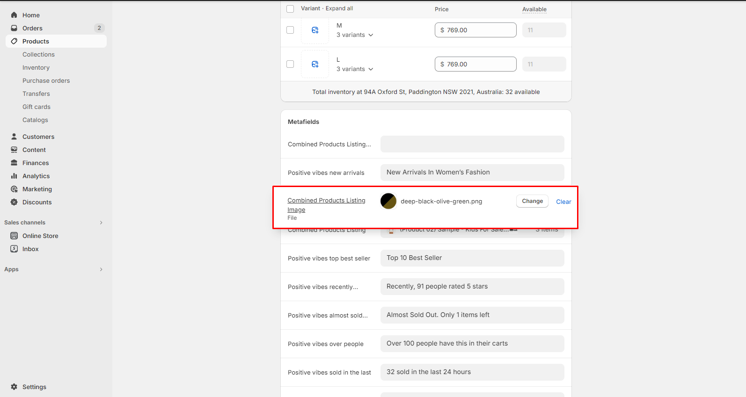The width and height of the screenshot is (746, 397).
Task: Click the Settings gear icon
Action: click(14, 387)
